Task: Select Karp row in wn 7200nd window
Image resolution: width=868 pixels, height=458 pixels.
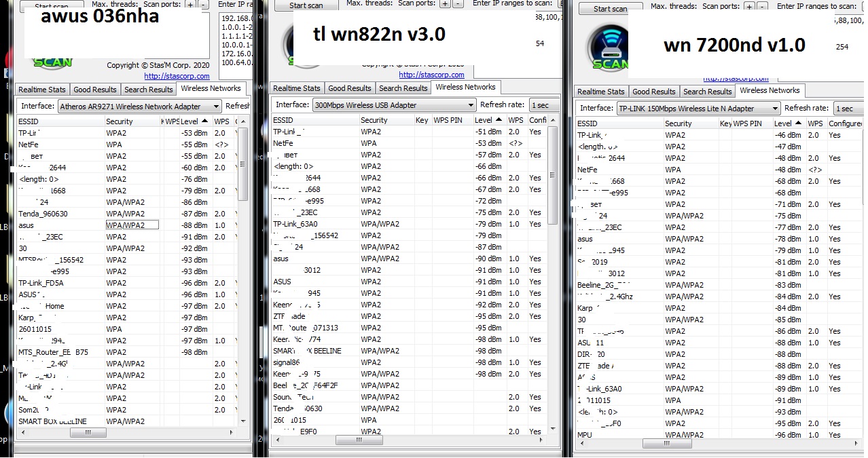Action: (x=720, y=308)
